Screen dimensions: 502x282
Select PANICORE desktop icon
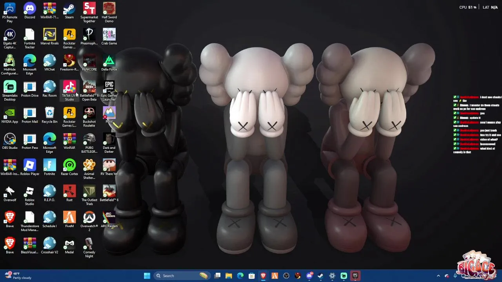pyautogui.click(x=89, y=63)
